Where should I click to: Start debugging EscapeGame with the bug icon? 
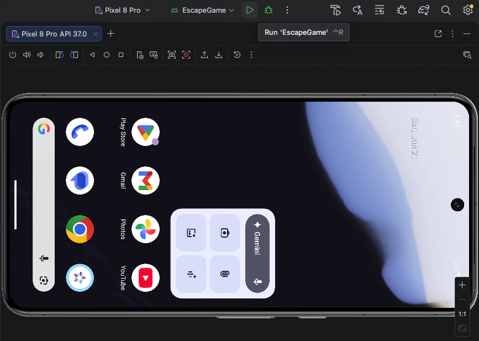point(269,10)
